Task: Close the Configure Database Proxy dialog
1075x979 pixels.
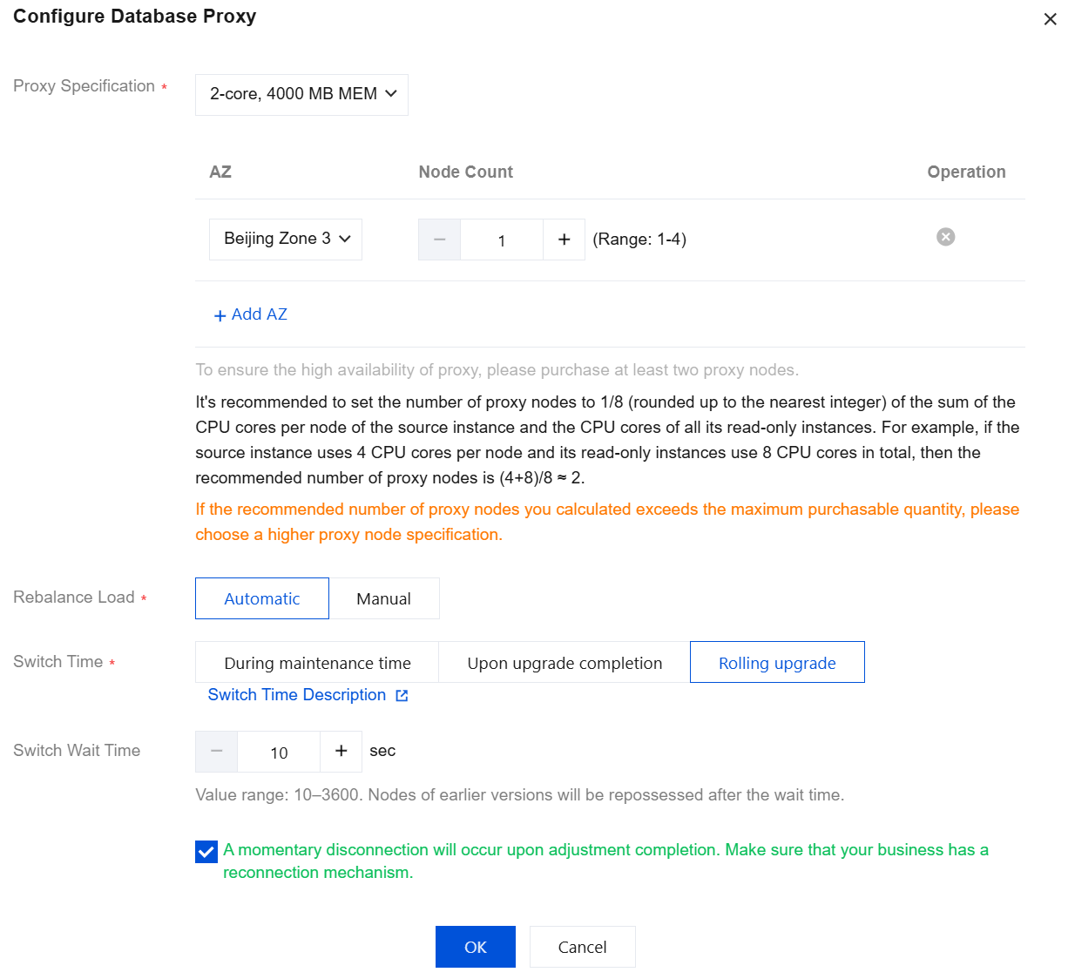Action: (1050, 19)
